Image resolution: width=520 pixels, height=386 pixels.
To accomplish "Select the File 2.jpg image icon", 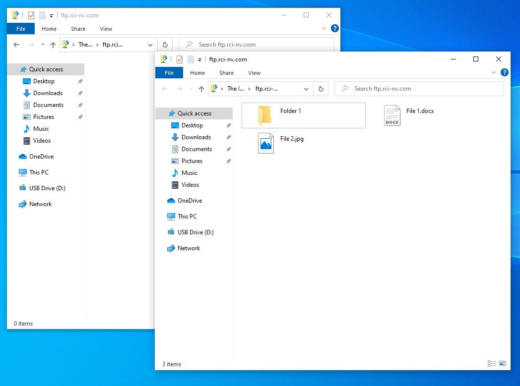I will click(265, 143).
